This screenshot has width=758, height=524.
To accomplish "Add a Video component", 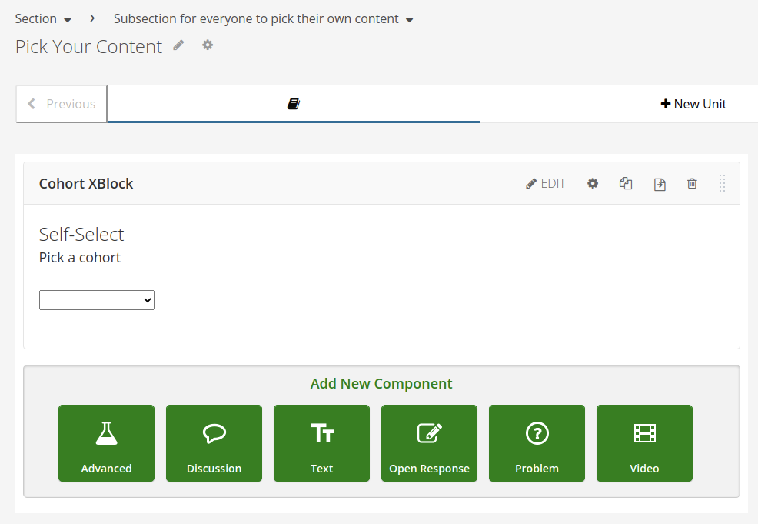I will 645,443.
